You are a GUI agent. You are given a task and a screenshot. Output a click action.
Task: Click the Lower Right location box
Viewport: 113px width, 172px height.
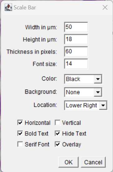point(82,105)
